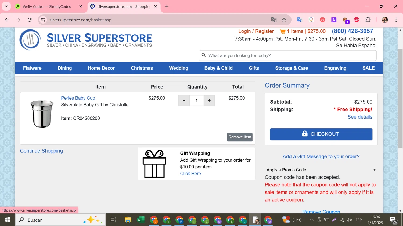Open a new browser tab

(167, 6)
